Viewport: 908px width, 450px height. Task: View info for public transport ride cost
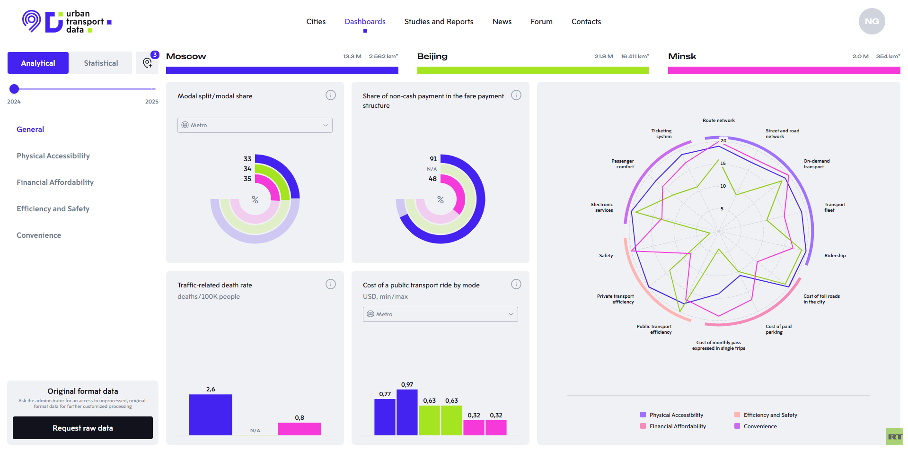coord(516,285)
